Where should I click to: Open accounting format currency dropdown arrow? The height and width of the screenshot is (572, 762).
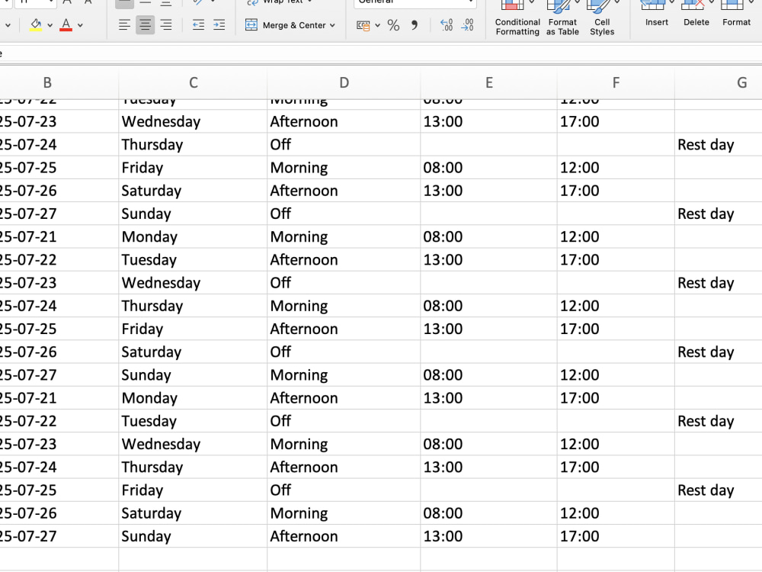click(378, 25)
